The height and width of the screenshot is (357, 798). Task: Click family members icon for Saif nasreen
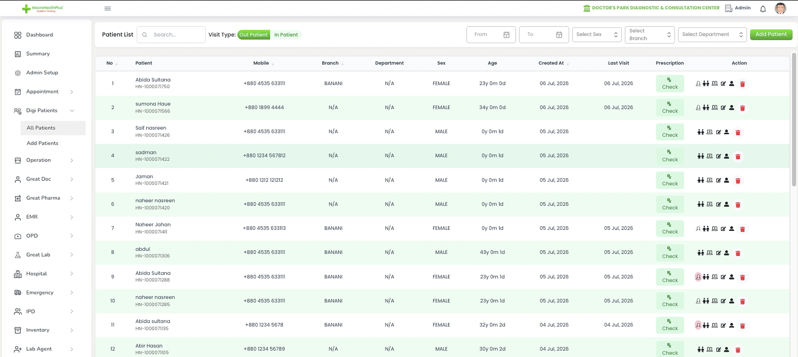click(x=701, y=132)
